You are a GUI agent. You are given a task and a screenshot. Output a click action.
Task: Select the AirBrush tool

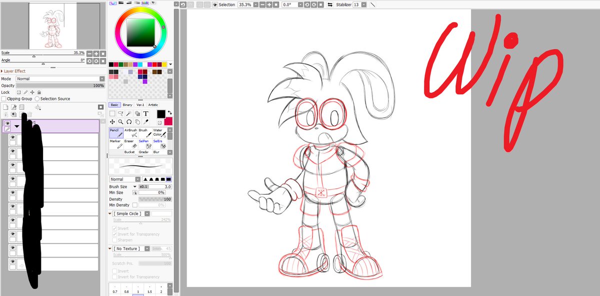click(x=130, y=133)
